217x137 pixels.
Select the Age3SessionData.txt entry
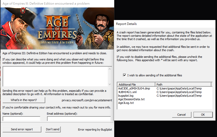131,99
